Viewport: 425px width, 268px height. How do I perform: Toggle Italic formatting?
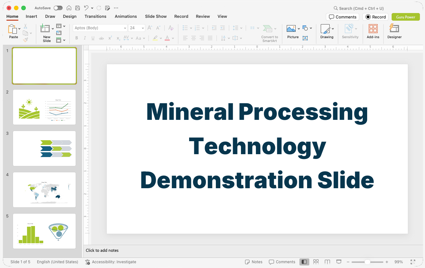(x=85, y=38)
